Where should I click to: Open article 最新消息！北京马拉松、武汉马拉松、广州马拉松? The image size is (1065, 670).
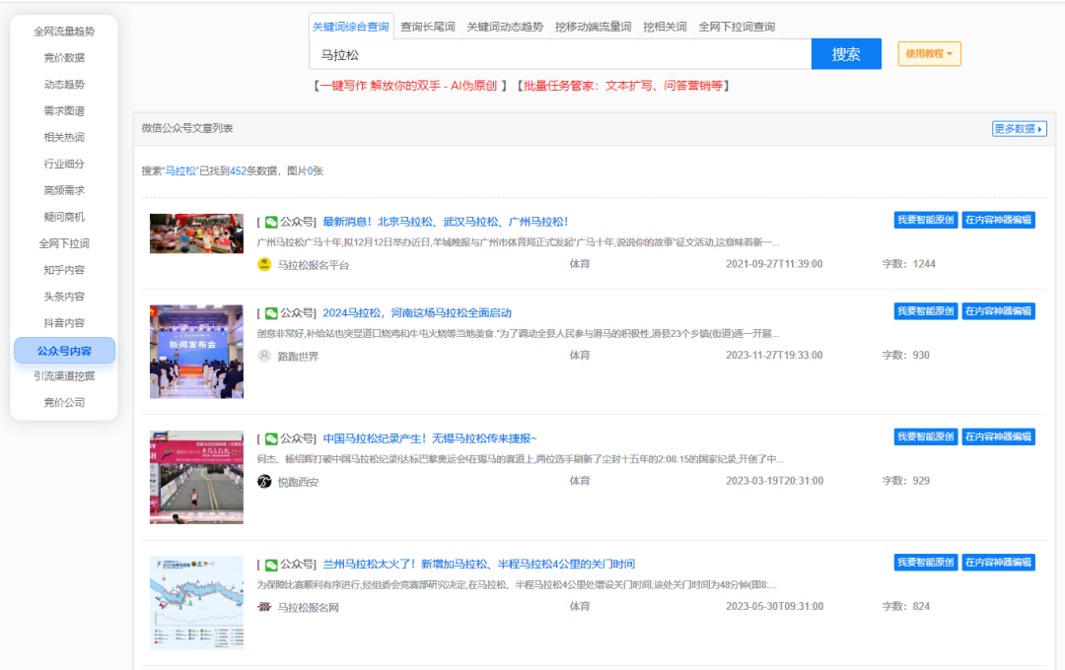click(x=445, y=222)
